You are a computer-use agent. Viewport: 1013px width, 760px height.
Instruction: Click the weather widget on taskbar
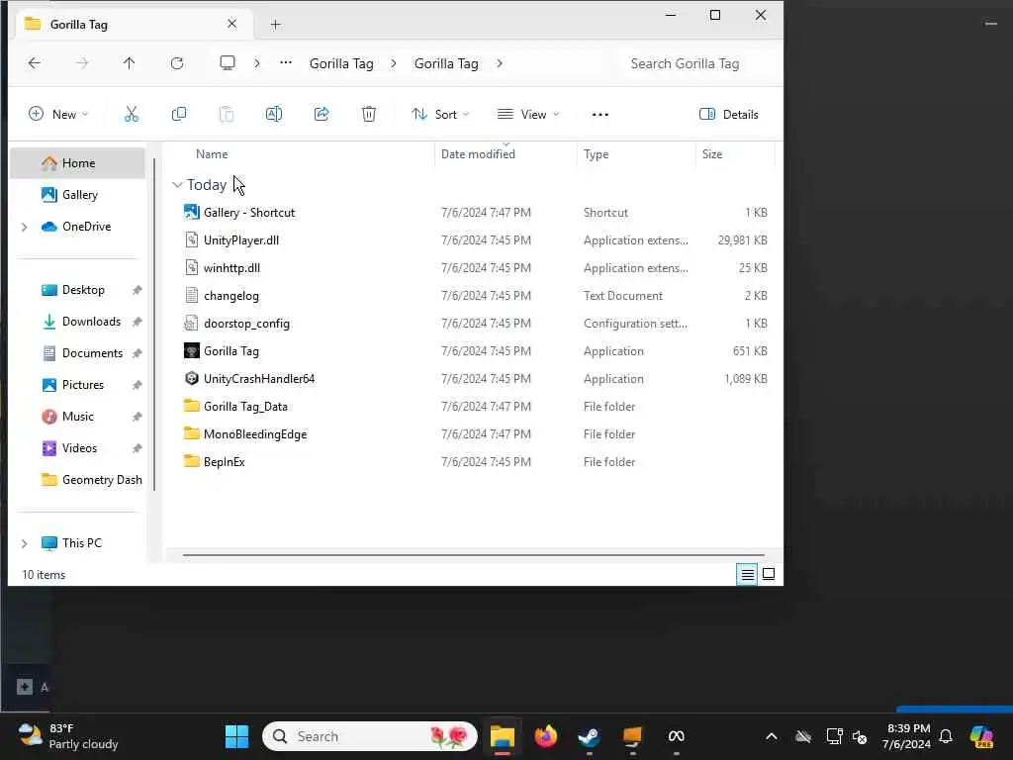pyautogui.click(x=67, y=736)
